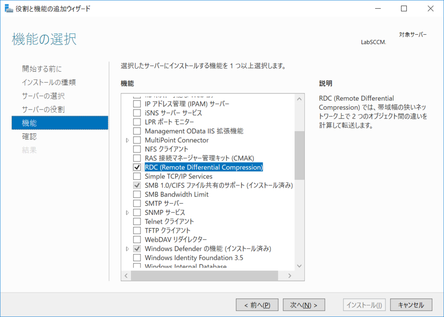Click the horizontal scroll right arrow

[x=290, y=276]
